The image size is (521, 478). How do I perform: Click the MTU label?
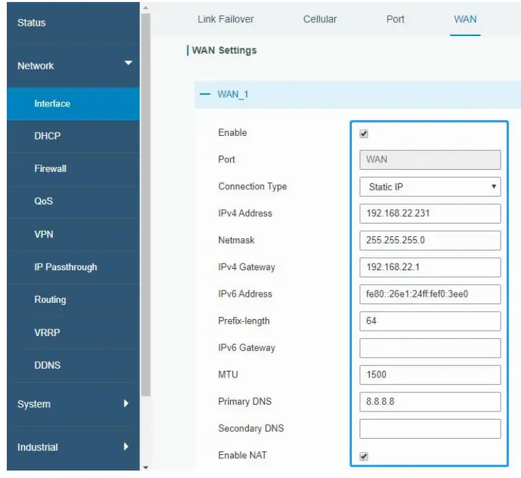(228, 375)
